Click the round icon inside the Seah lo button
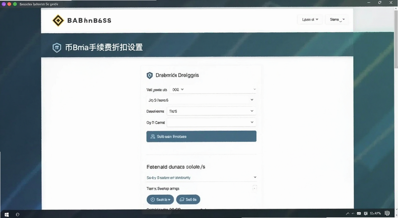Image resolution: width=398 pixels, height=218 pixels. click(x=153, y=200)
